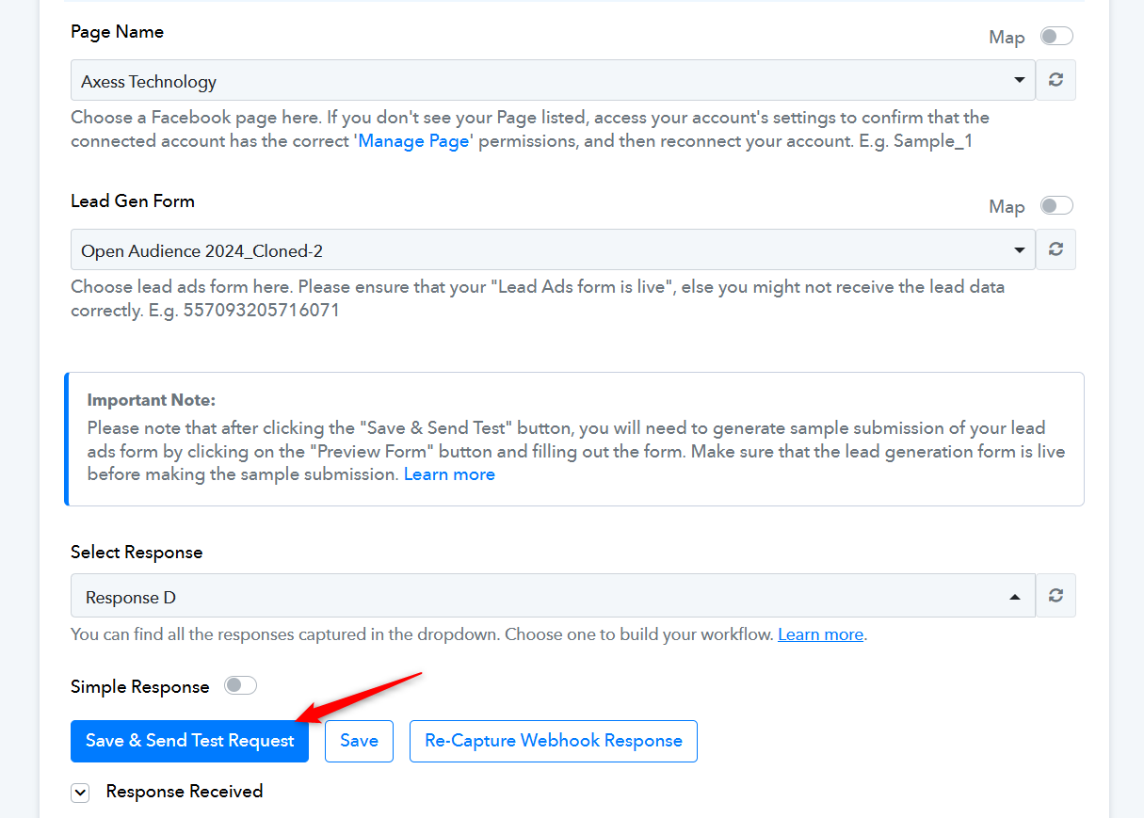1144x818 pixels.
Task: Click Save & Send Test Request button
Action: pos(189,741)
